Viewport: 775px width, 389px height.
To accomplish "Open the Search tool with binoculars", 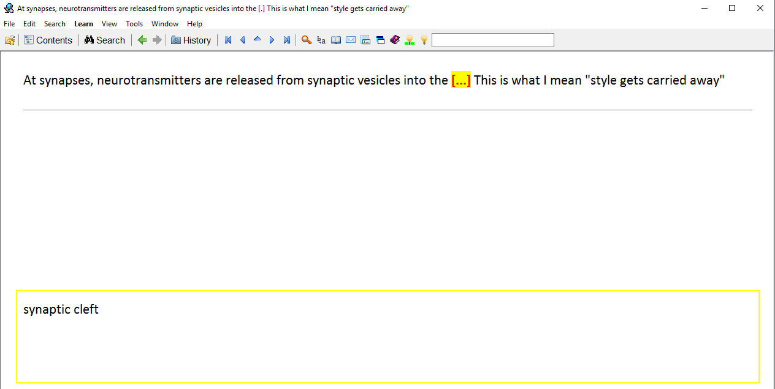I will tap(105, 40).
